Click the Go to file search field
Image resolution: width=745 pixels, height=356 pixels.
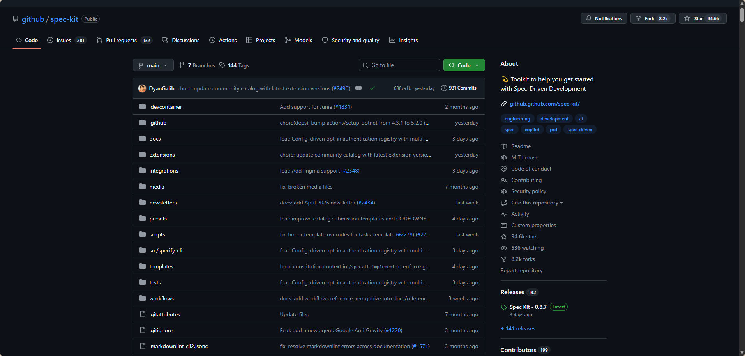(x=399, y=65)
